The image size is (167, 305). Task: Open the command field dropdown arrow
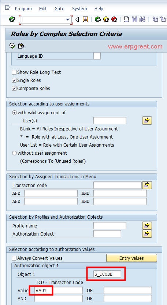click(68, 19)
